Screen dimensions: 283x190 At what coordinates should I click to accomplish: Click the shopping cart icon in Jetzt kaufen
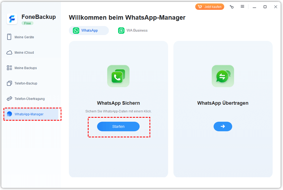[200, 7]
